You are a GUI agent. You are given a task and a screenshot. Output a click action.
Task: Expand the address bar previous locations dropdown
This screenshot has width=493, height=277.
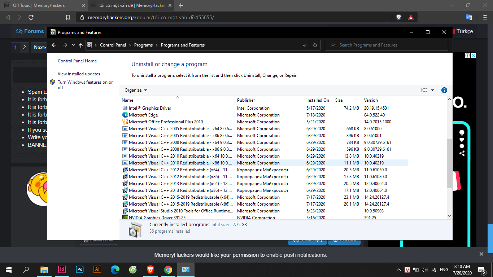point(304,45)
